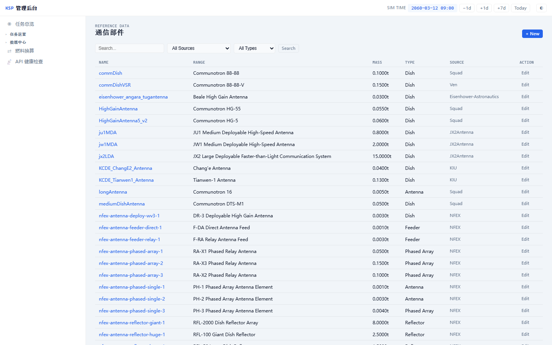This screenshot has width=552, height=345.
Task: Open the API 健康检查 menu item
Action: pyautogui.click(x=29, y=61)
